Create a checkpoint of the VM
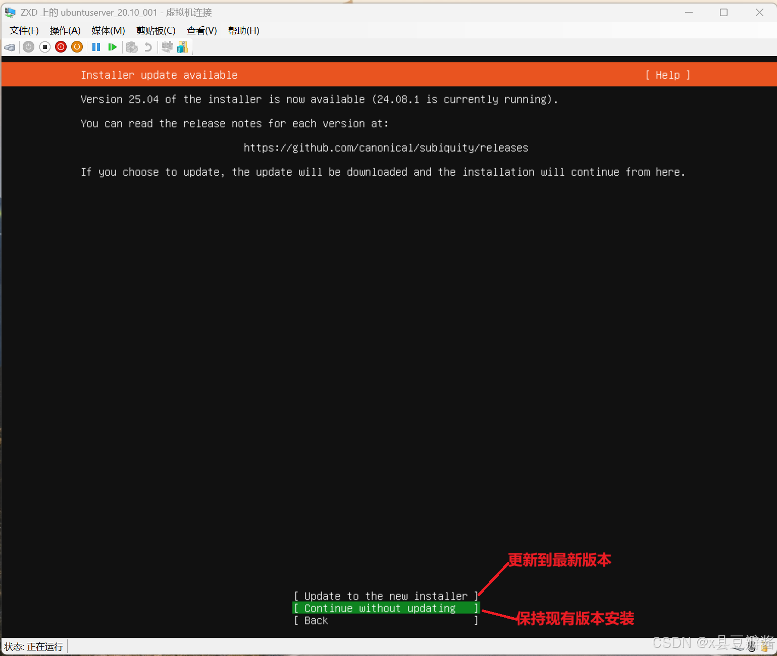 pos(132,47)
